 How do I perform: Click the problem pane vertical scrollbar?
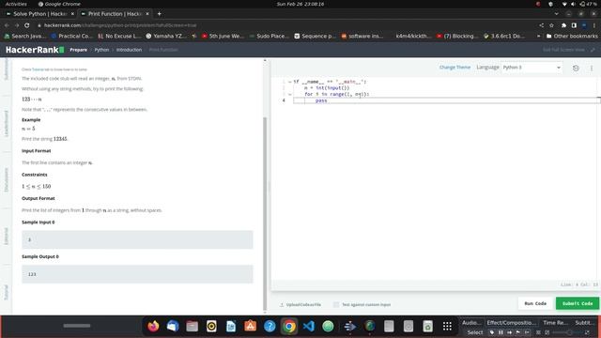pyautogui.click(x=265, y=214)
